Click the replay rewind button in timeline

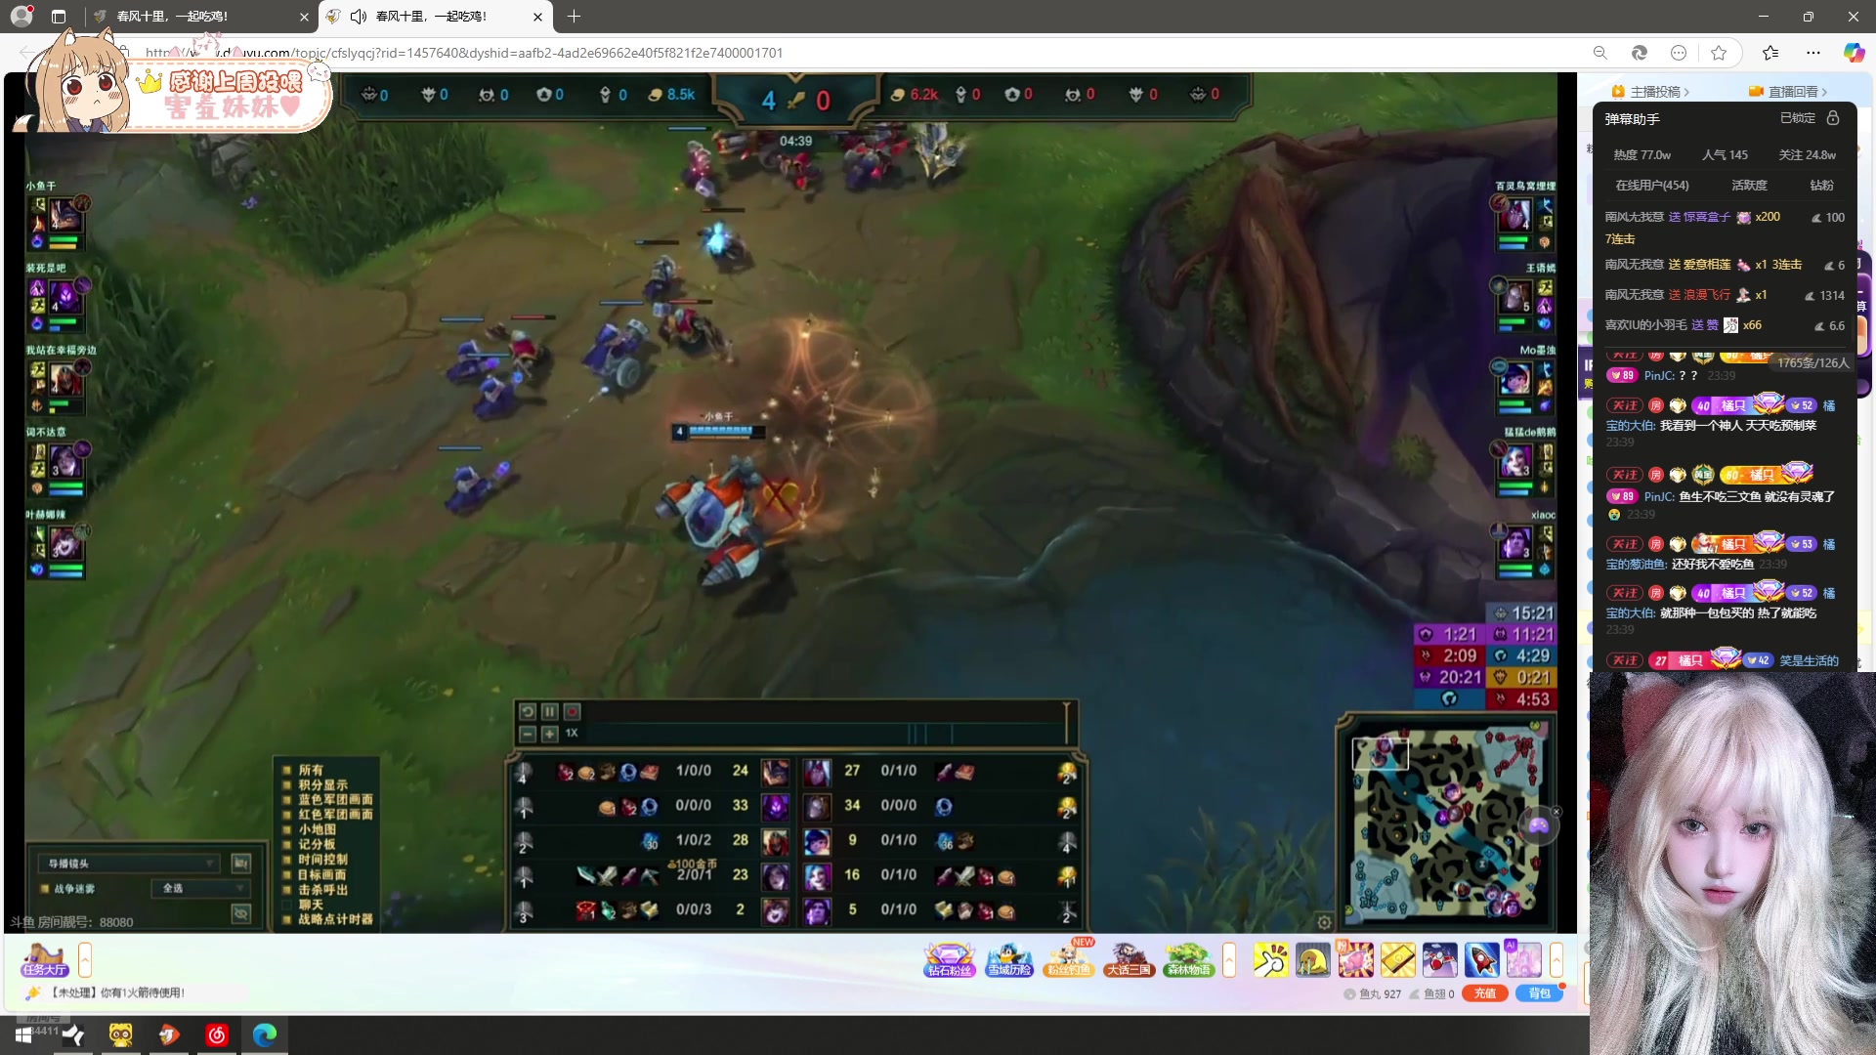528,712
